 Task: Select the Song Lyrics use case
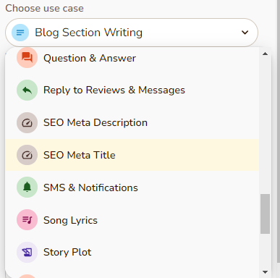pyautogui.click(x=132, y=220)
